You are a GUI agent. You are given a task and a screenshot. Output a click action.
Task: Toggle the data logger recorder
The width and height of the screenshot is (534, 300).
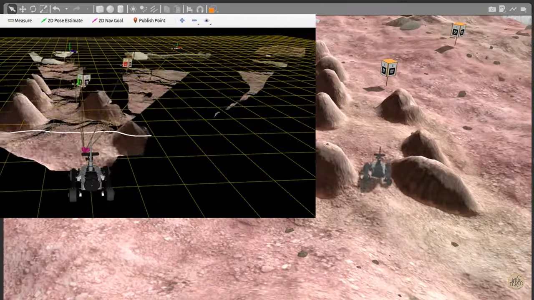(x=502, y=9)
